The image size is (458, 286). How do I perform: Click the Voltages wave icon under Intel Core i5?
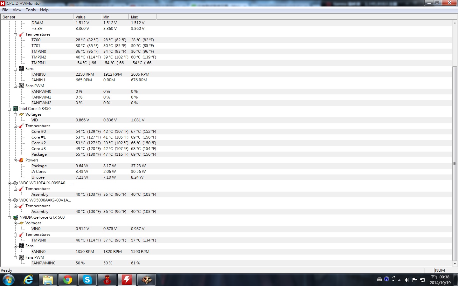coord(21,114)
